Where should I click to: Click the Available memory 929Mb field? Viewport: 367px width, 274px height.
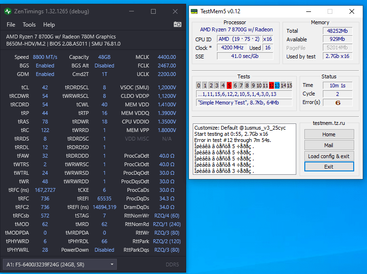(337, 39)
